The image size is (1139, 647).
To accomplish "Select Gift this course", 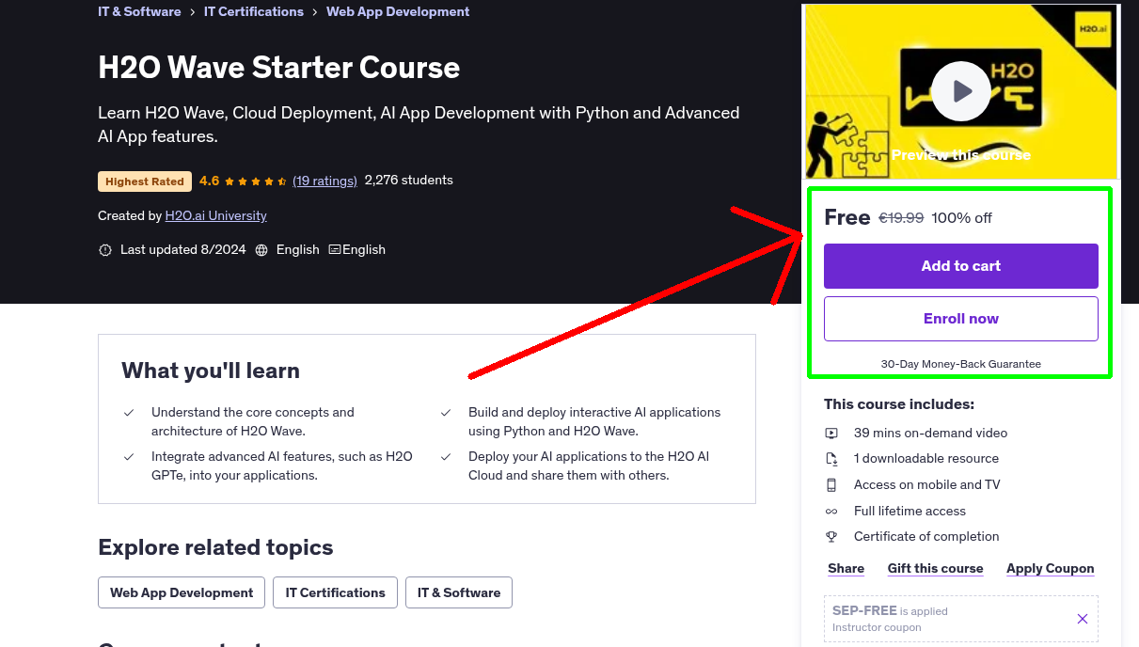I will pyautogui.click(x=935, y=569).
